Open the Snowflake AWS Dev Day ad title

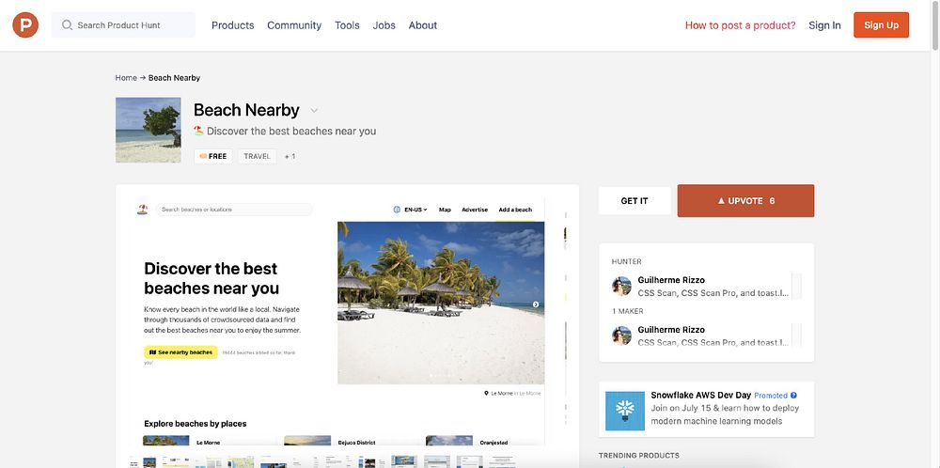click(701, 396)
